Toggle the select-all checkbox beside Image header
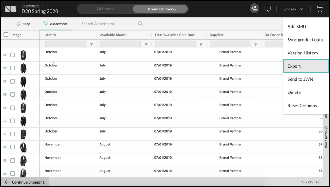330x187 pixels. (x=6, y=35)
